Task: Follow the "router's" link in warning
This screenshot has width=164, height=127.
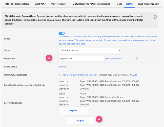Action: pos(148,40)
